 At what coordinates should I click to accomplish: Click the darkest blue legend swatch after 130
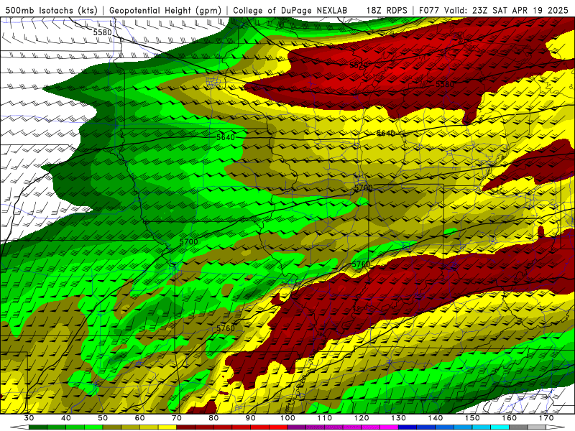click(408, 427)
